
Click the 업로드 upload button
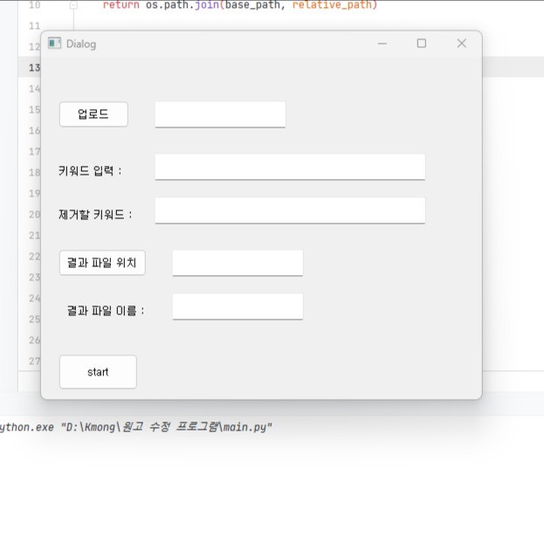tap(93, 114)
